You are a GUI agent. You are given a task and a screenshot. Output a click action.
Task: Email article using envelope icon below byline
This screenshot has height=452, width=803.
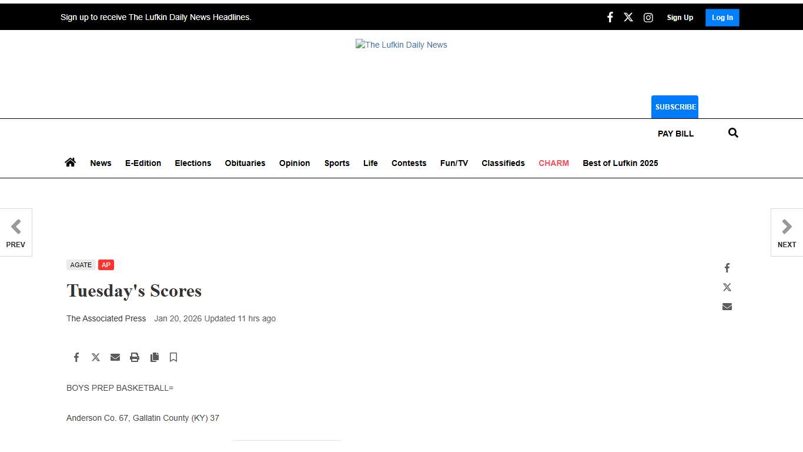115,357
